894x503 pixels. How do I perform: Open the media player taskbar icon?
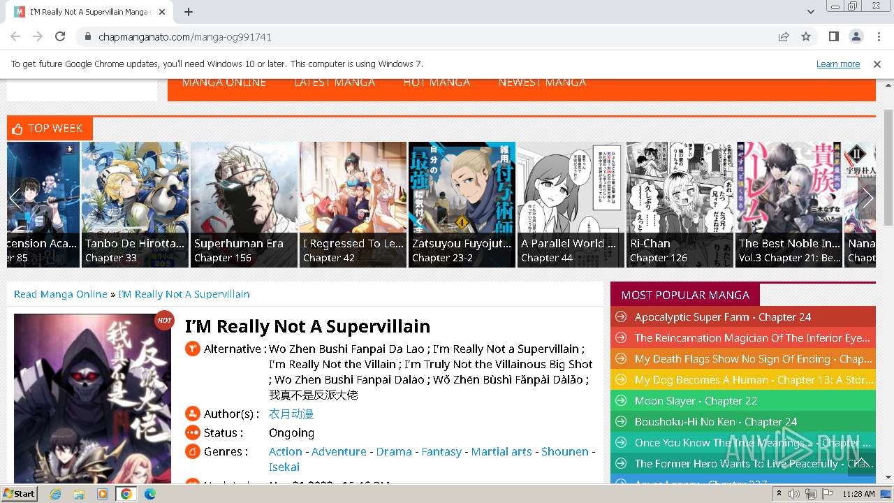[x=103, y=494]
